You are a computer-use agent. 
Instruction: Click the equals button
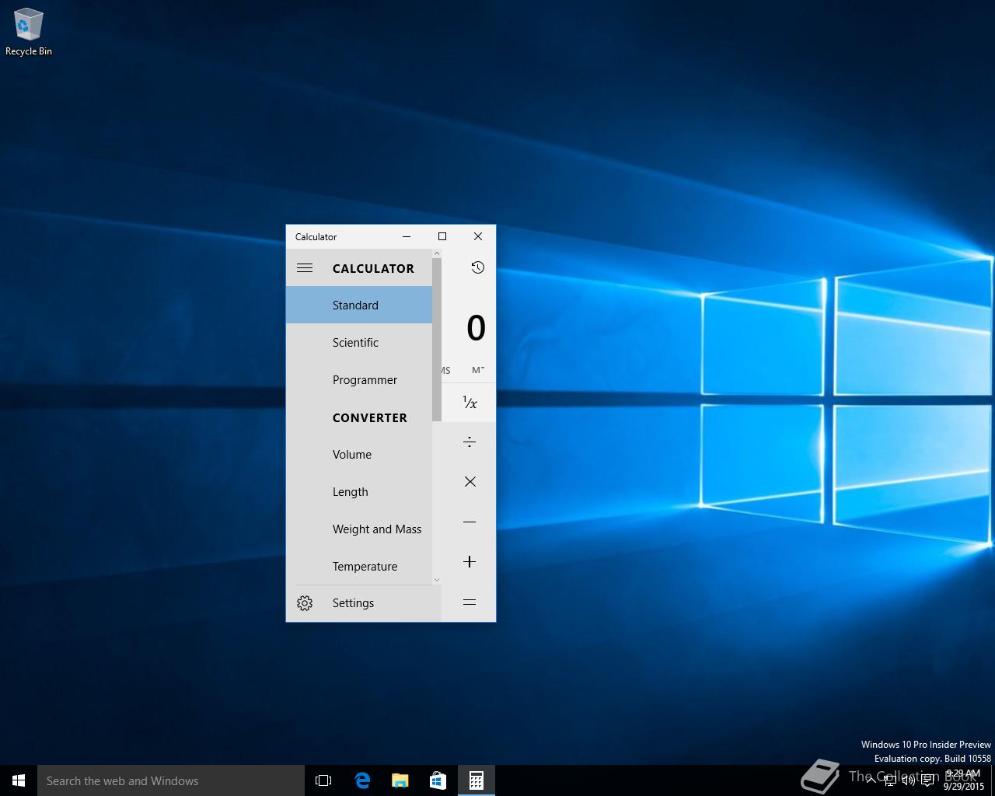(469, 602)
